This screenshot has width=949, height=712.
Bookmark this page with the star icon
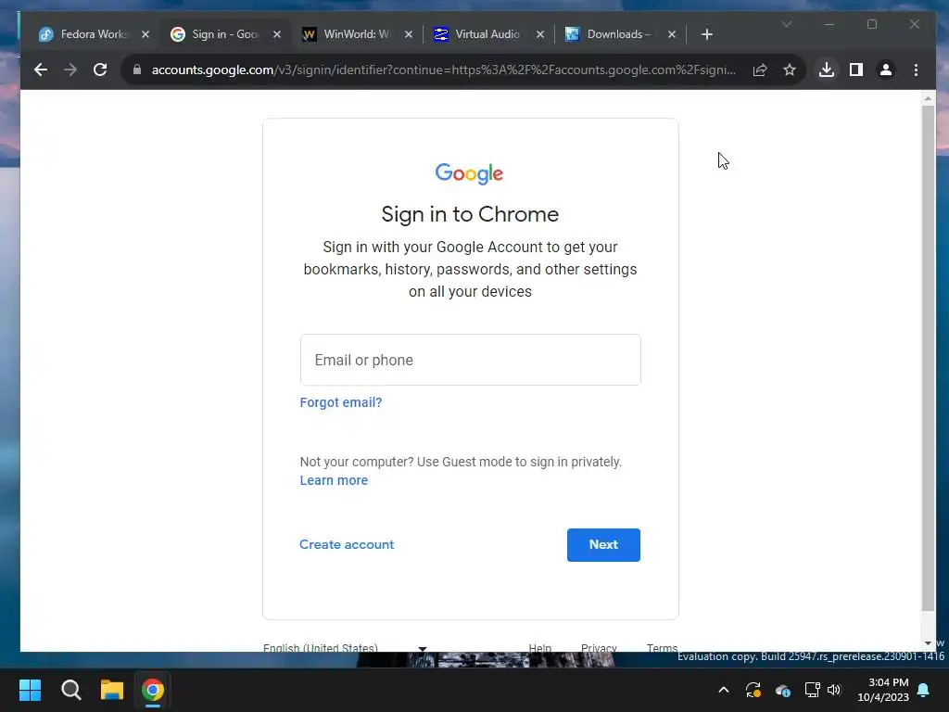click(x=790, y=70)
